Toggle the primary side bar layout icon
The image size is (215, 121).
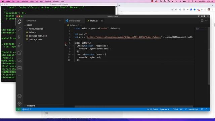coord(199,16)
